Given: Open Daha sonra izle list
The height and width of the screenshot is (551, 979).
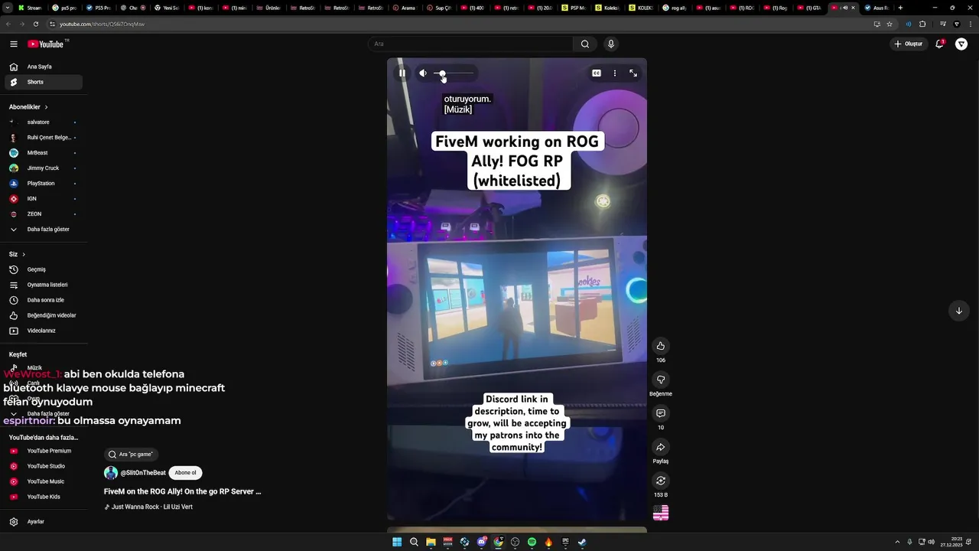Looking at the screenshot, I should pos(44,300).
